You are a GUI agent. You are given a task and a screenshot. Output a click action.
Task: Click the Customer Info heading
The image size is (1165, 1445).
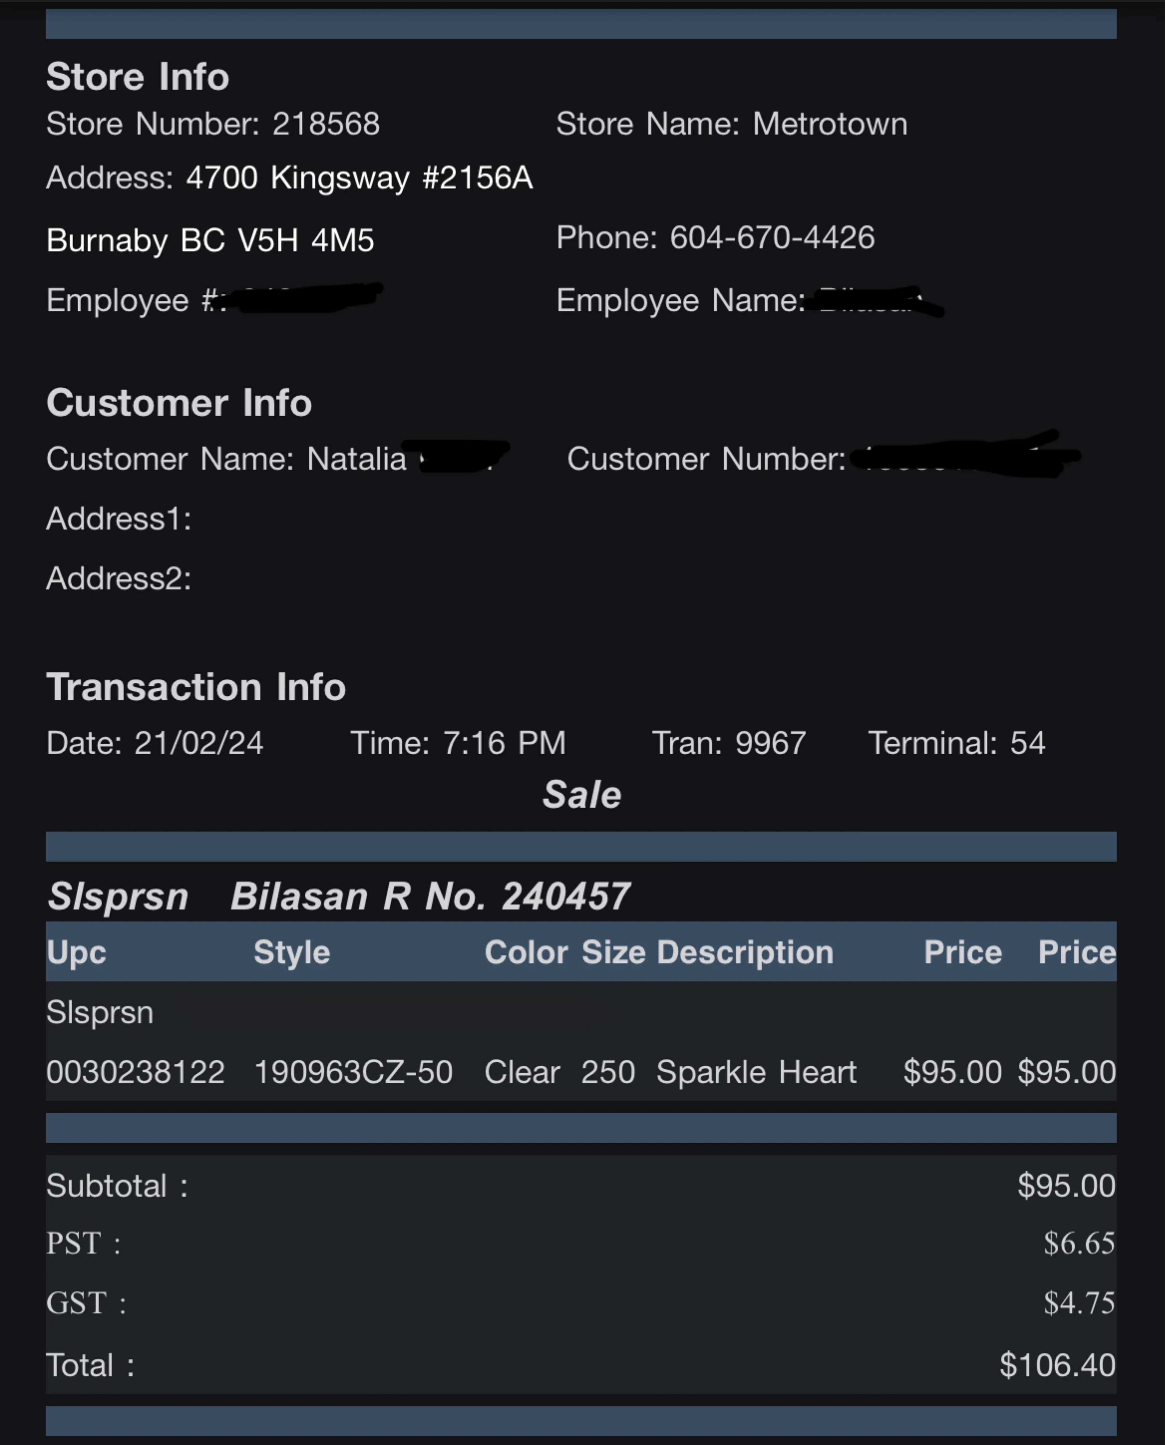click(179, 403)
